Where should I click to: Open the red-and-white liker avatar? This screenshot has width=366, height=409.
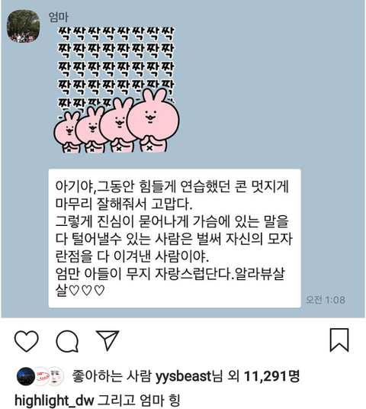pos(41,376)
